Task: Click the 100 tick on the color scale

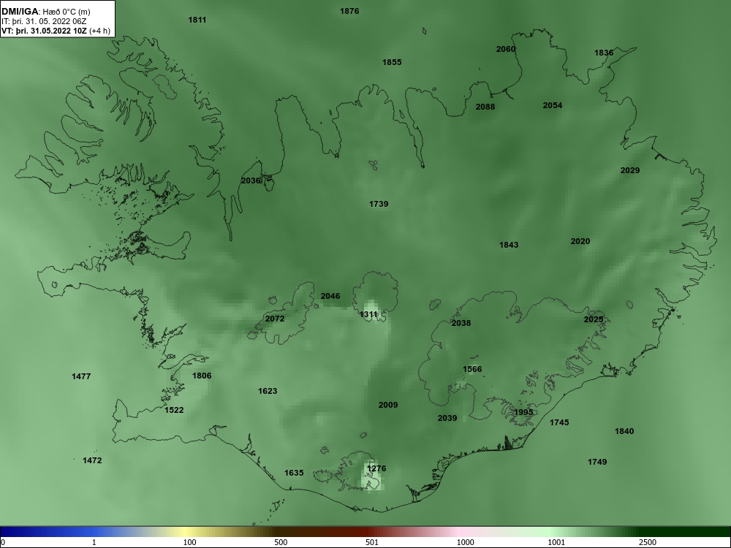Action: [x=190, y=542]
